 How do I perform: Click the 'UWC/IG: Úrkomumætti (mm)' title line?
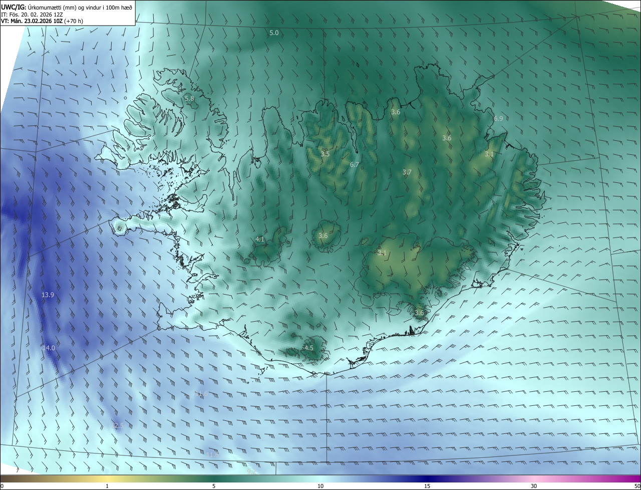[x=67, y=7]
